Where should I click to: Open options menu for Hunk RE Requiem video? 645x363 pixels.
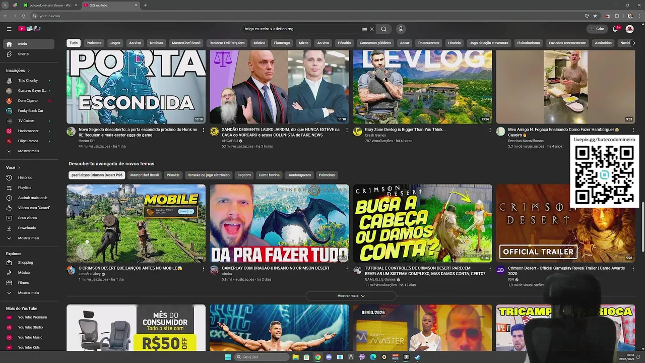coord(204,130)
